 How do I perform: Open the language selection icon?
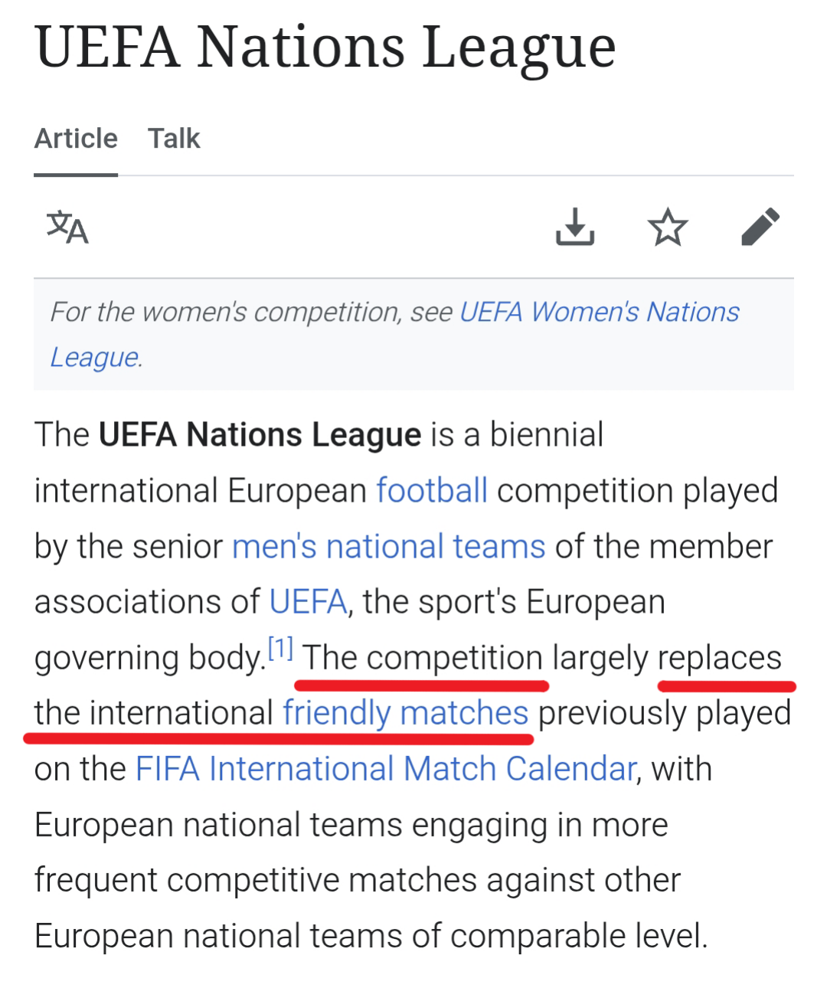click(67, 227)
